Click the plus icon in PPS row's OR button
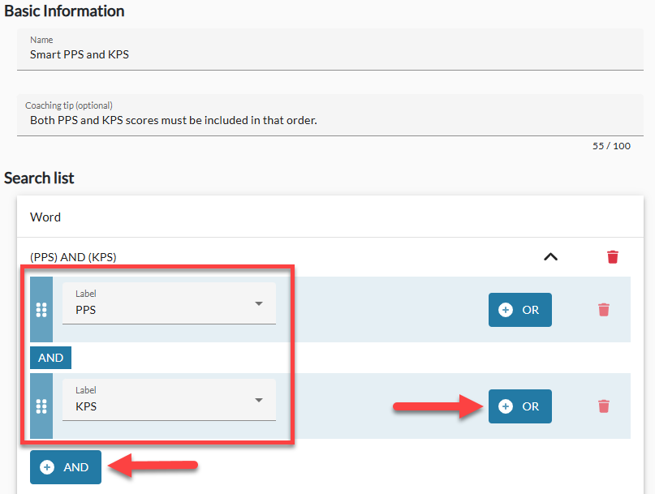The image size is (655, 494). pyautogui.click(x=506, y=310)
